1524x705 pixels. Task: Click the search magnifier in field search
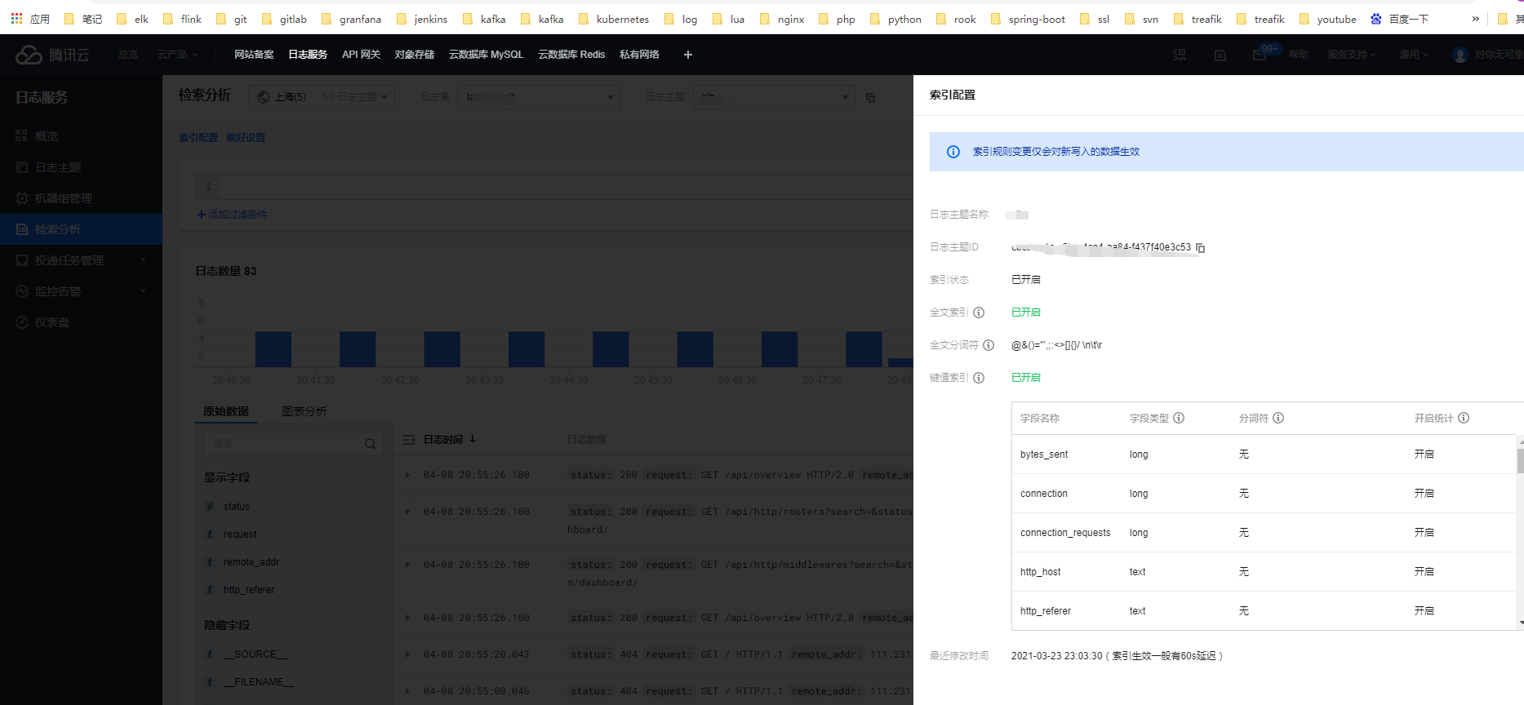click(x=371, y=444)
